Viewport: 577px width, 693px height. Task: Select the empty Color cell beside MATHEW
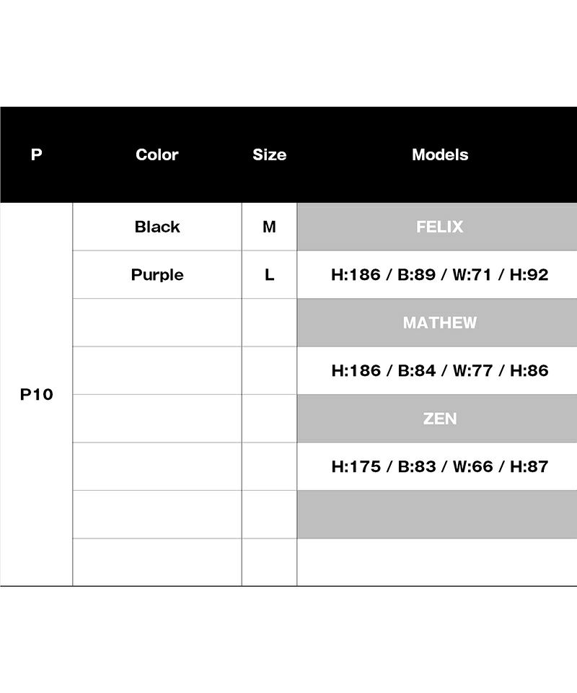[x=157, y=323]
